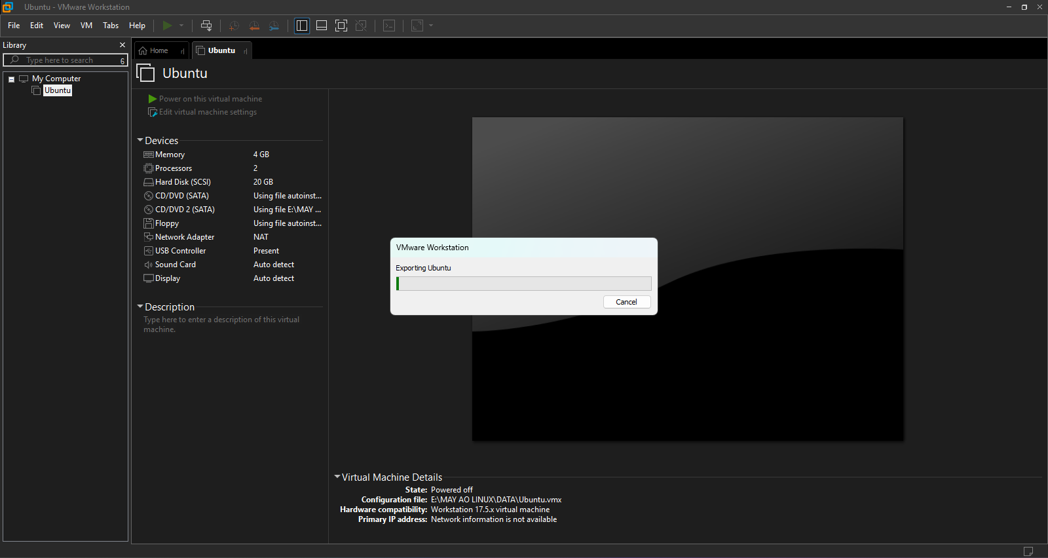This screenshot has width=1048, height=558.
Task: Open the File menu
Action: (x=14, y=26)
